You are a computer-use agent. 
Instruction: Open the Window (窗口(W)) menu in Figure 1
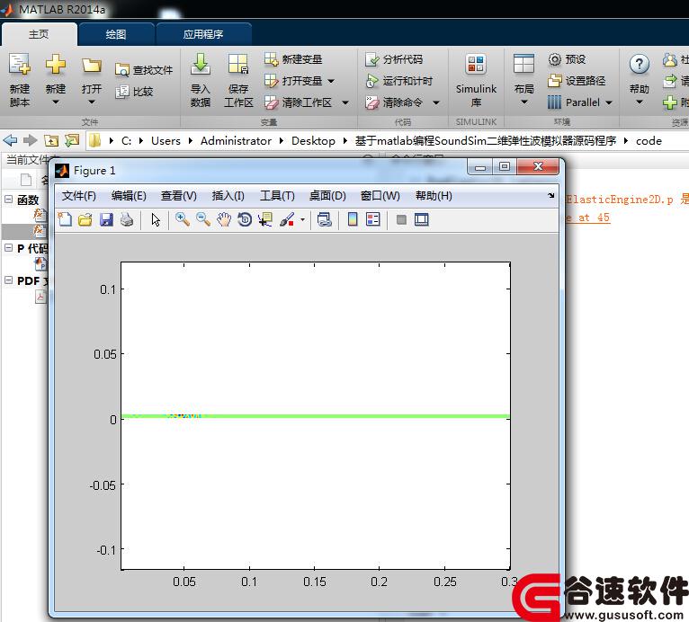[380, 196]
